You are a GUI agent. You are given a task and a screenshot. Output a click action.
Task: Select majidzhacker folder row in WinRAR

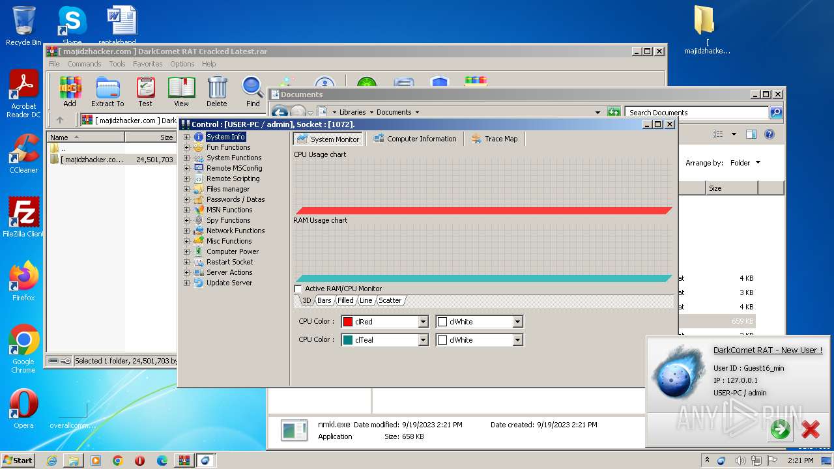111,159
